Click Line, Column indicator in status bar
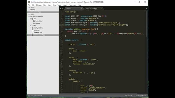Viewport: 175px width, 98px height. pos(36,96)
